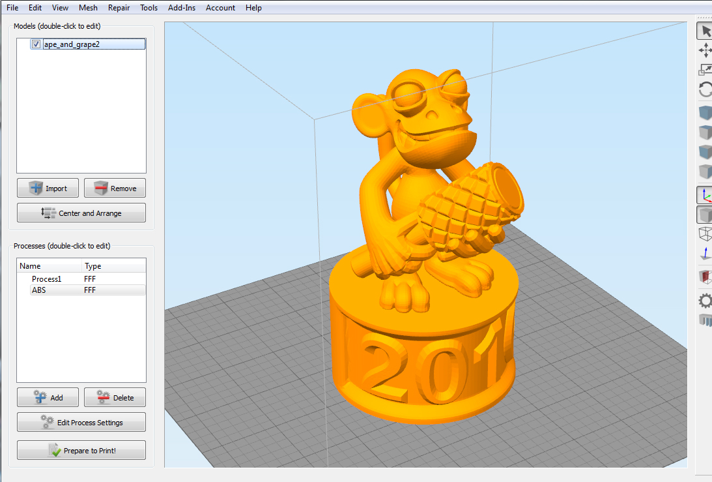Screen dimensions: 712x482
Task: Choose the scale models tool
Action: [705, 70]
